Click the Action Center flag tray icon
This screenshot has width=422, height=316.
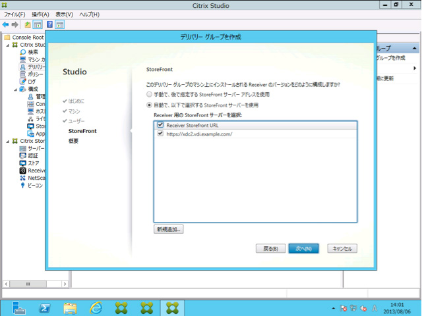[343, 308]
